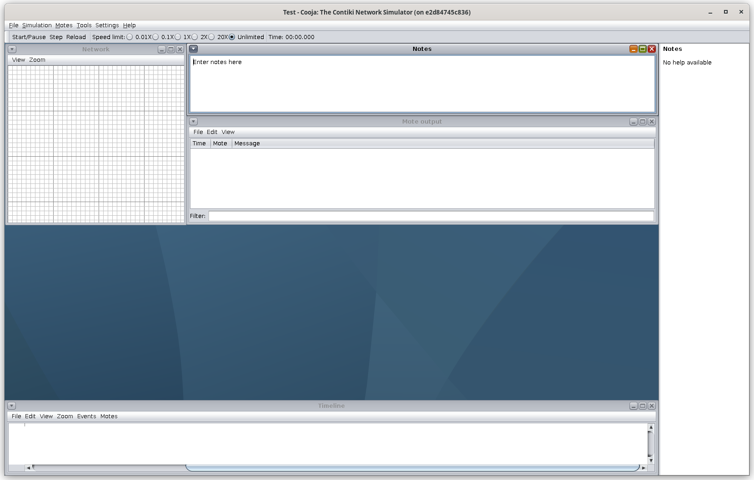Click the Time column header

pyautogui.click(x=200, y=144)
